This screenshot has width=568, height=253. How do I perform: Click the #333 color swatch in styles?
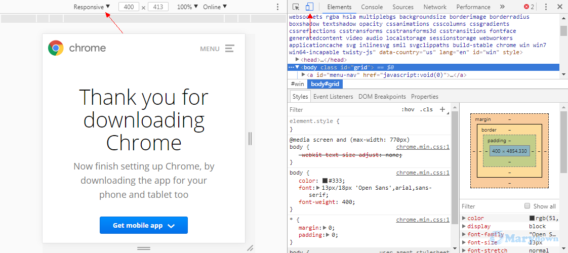325,181
